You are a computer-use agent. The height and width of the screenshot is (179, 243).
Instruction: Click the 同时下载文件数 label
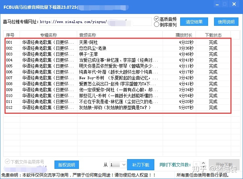175,165
